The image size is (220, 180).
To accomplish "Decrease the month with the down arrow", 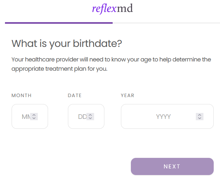I will click(x=34, y=118).
